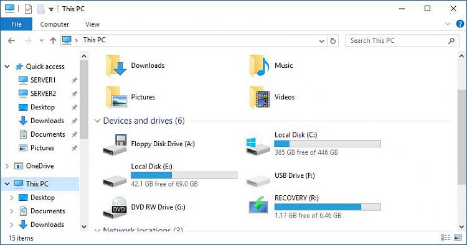Select the DVD RW Drive (G:) icon
The width and height of the screenshot is (467, 245).
pyautogui.click(x=115, y=208)
